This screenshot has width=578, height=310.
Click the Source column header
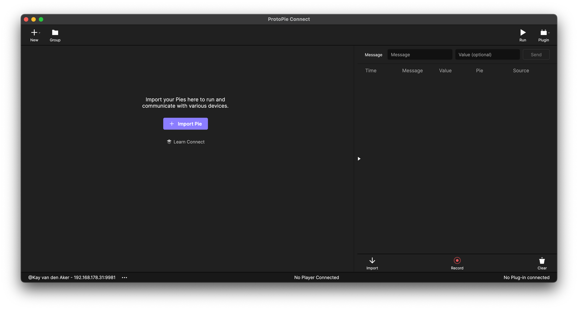click(521, 71)
